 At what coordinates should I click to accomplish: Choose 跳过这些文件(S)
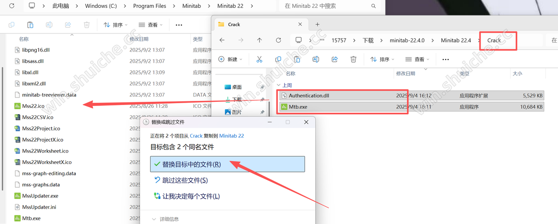point(180,180)
